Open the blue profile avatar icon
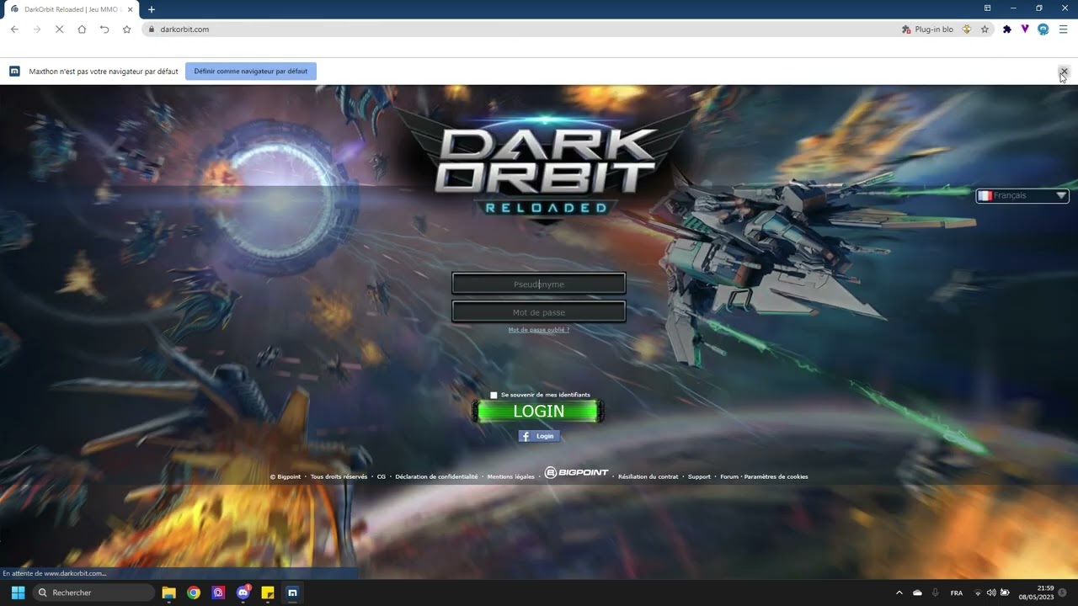This screenshot has width=1078, height=606. click(x=1043, y=29)
